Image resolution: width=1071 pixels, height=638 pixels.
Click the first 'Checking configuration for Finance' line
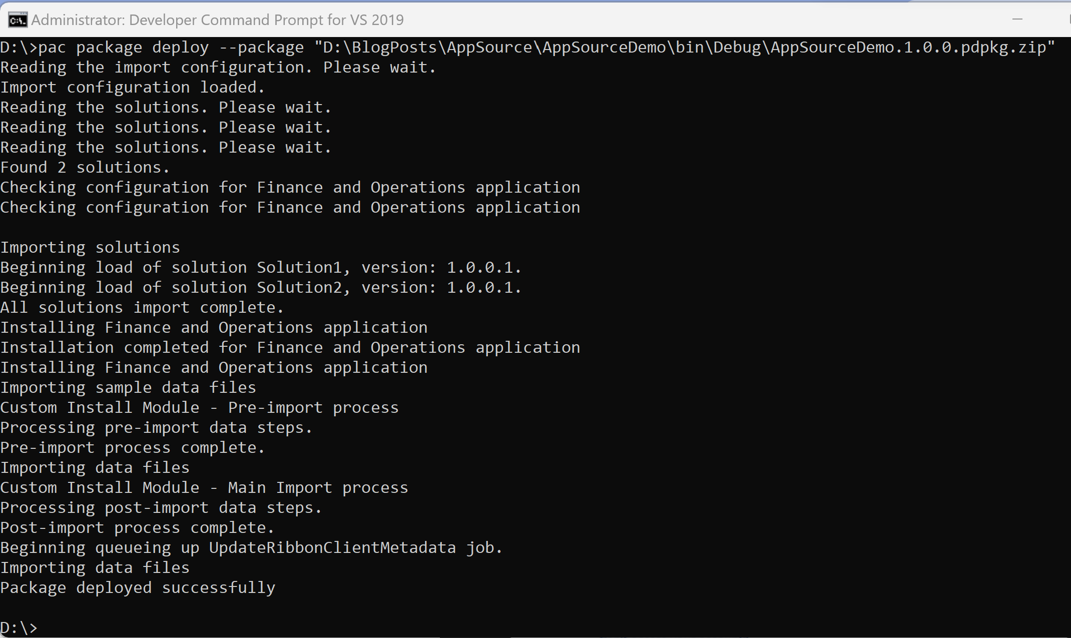pyautogui.click(x=290, y=188)
